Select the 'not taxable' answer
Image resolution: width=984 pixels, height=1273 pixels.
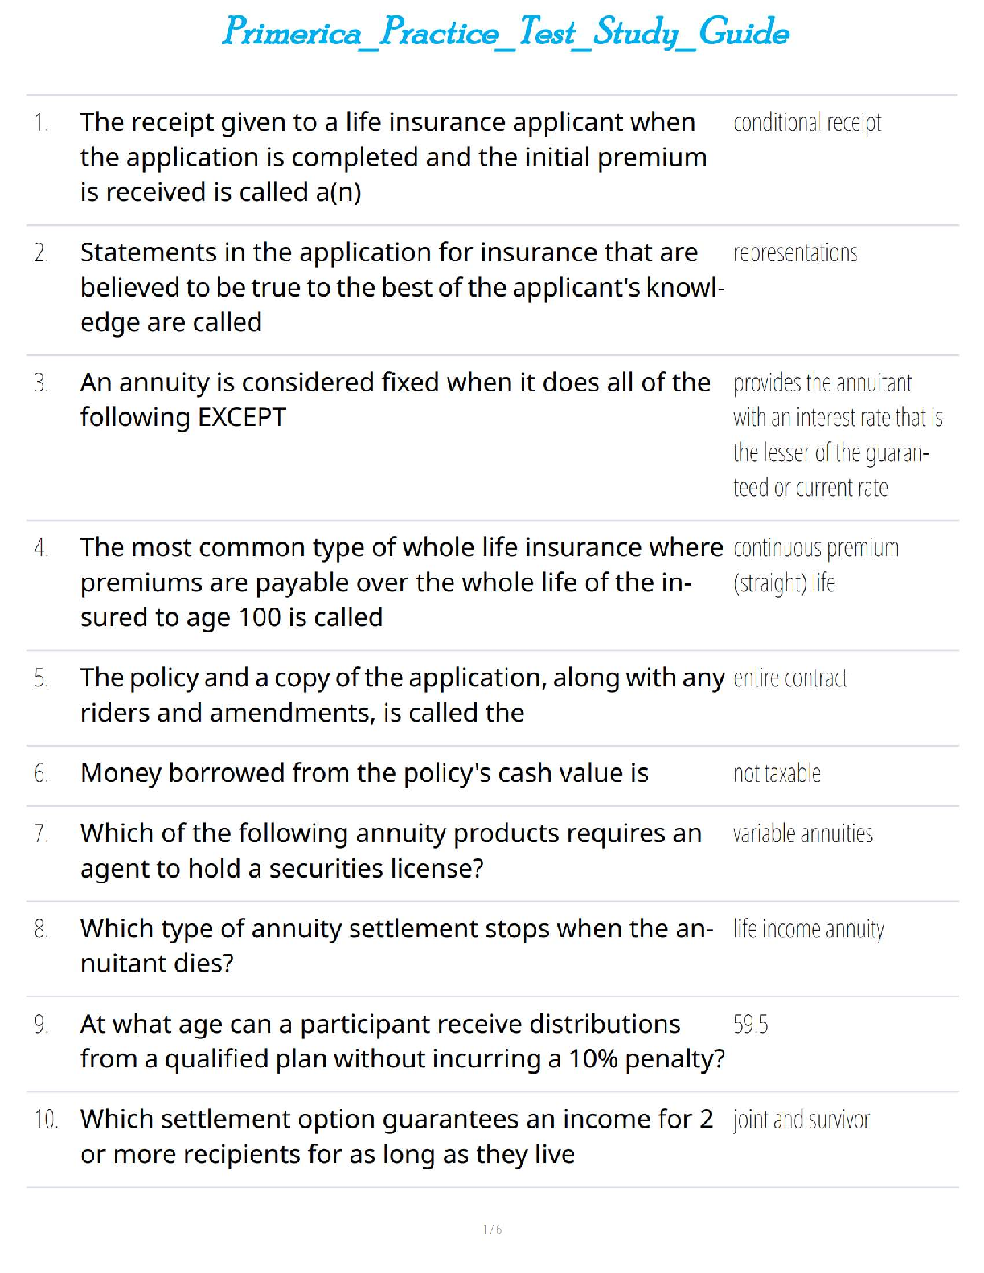(x=776, y=774)
